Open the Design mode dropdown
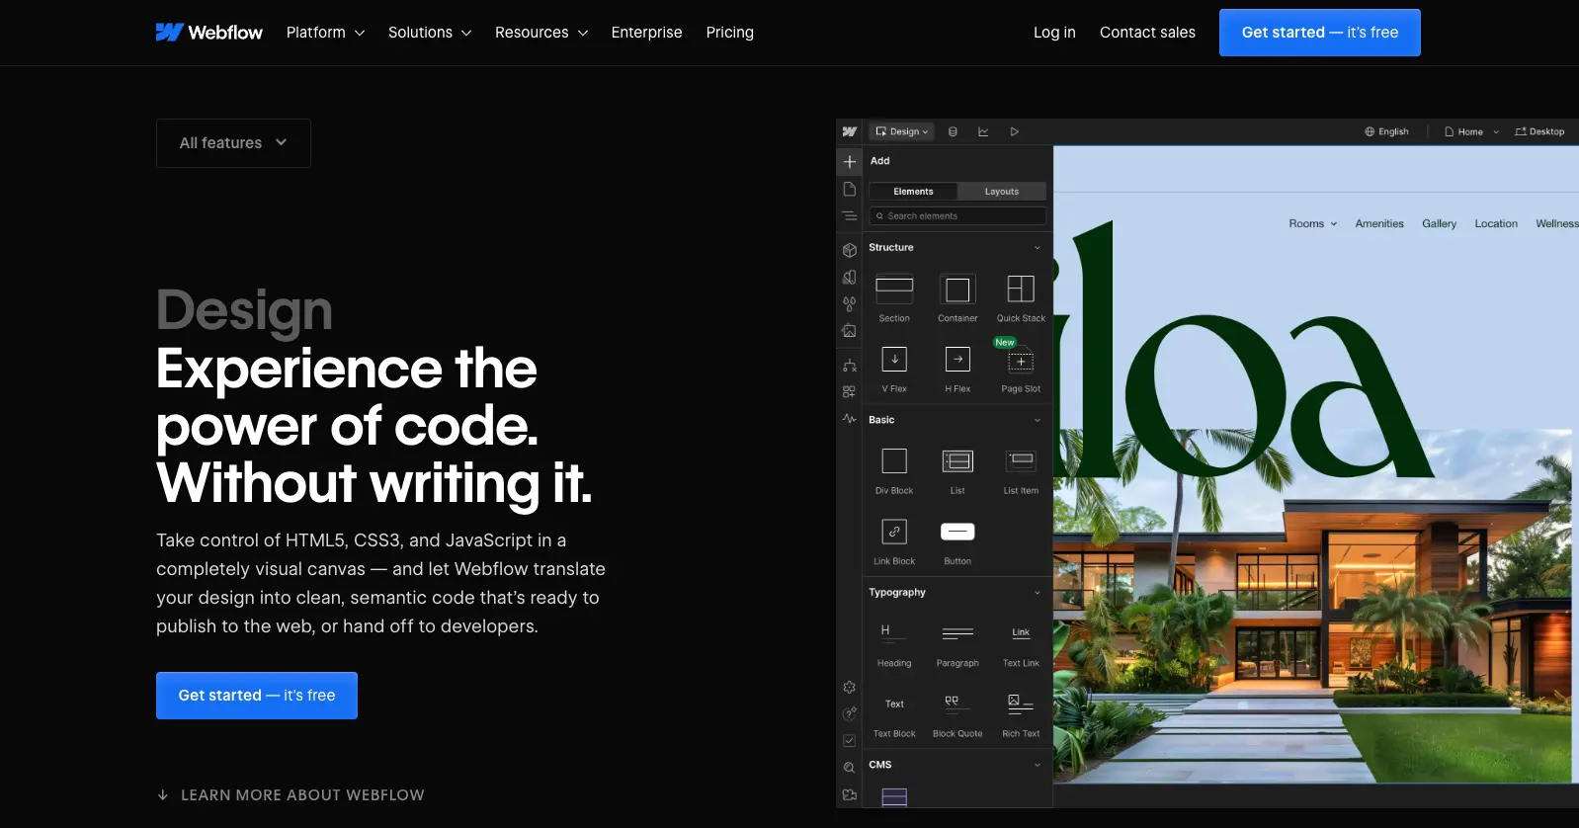The width and height of the screenshot is (1579, 828). (x=902, y=131)
